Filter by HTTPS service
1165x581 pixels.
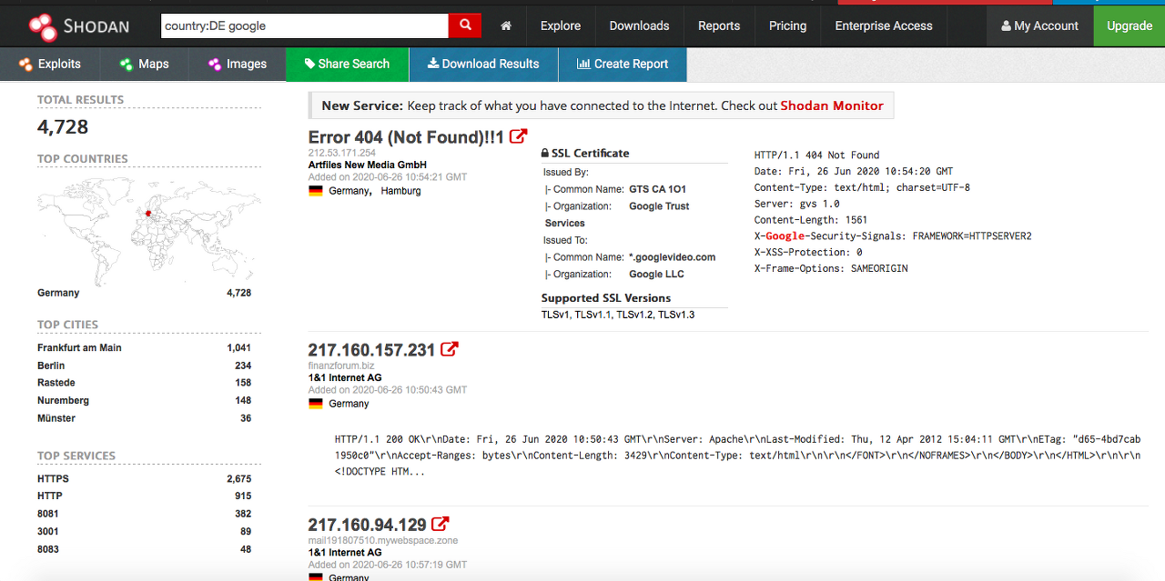(x=53, y=478)
